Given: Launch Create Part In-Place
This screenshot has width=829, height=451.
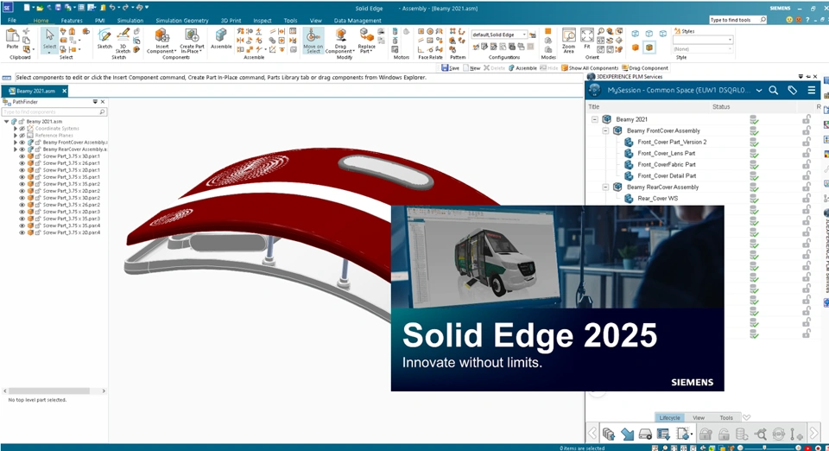Looking at the screenshot, I should [192, 41].
